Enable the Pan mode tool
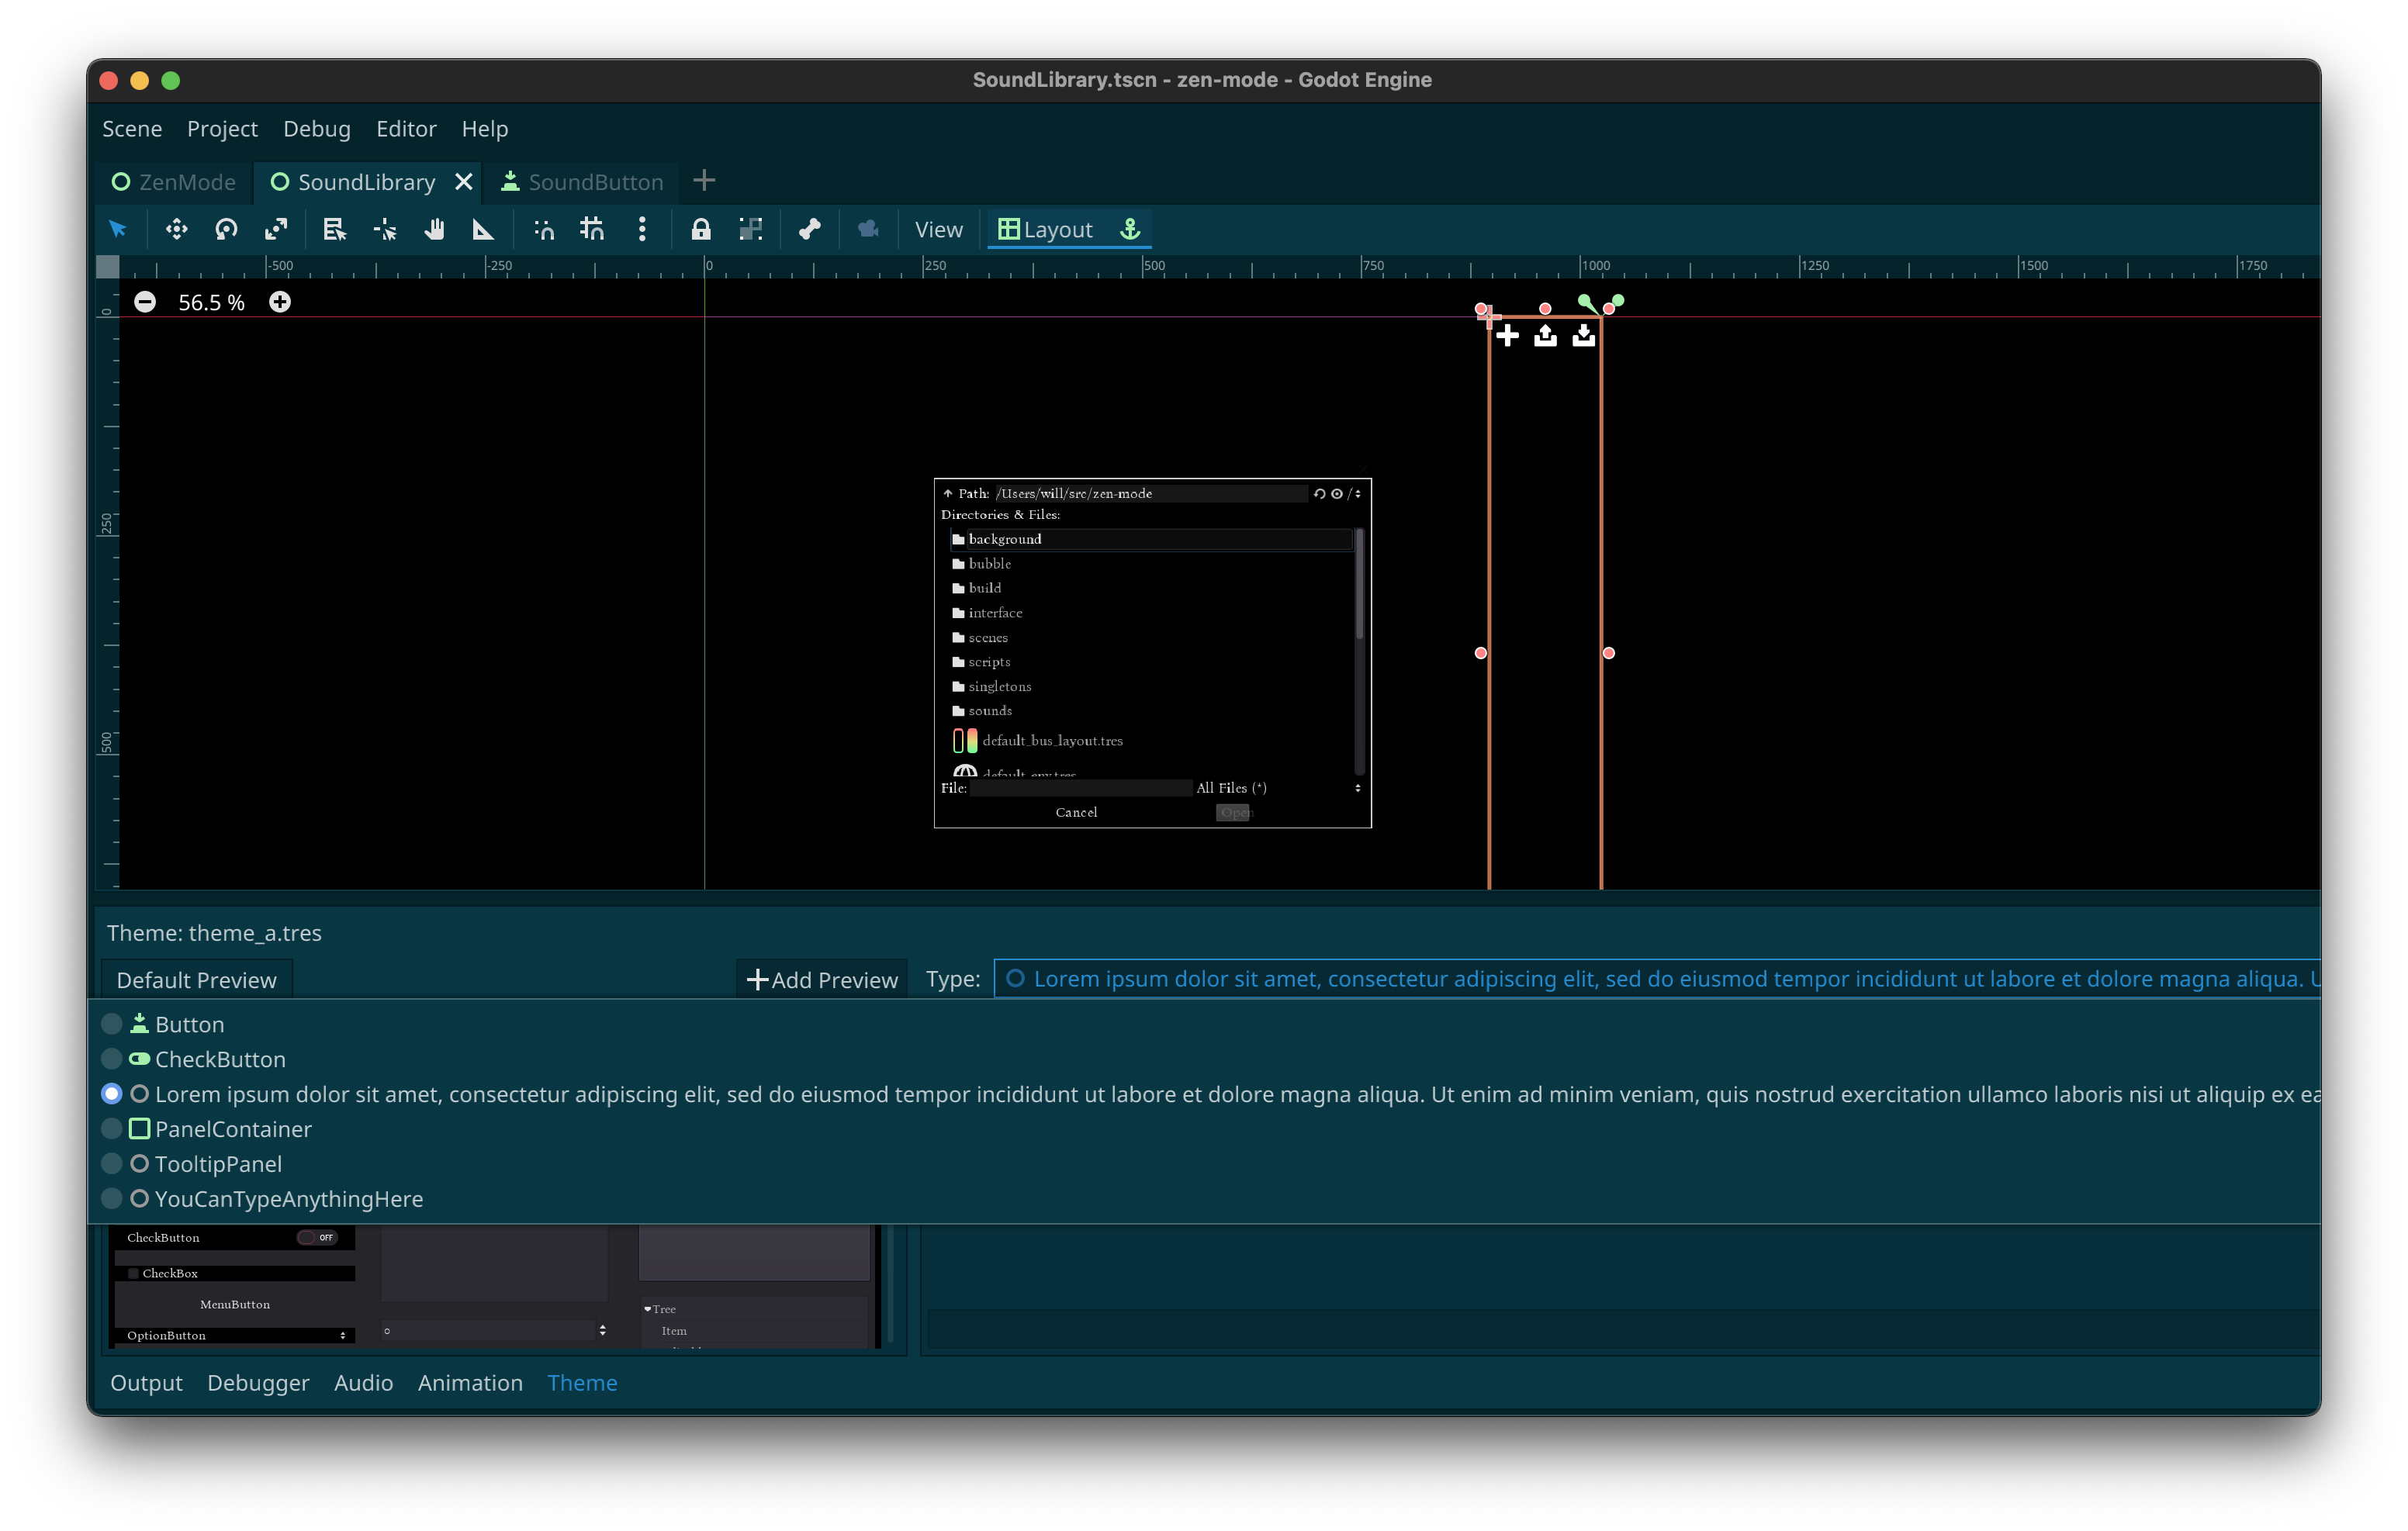Screen dimensions: 2408x1531 pos(434,229)
